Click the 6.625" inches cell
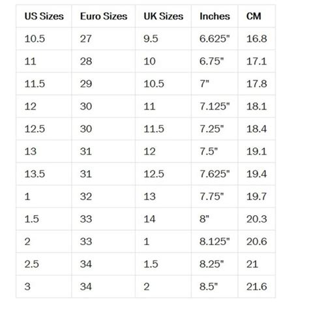Image resolution: width=309 pixels, height=309 pixels. point(214,39)
